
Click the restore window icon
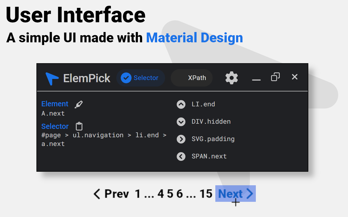click(275, 77)
